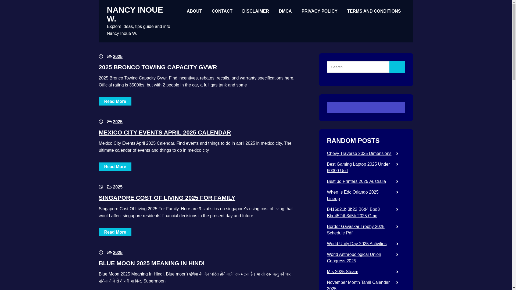
Task: Click the 2025 category above the Blue Moon post
Action: coord(118,253)
